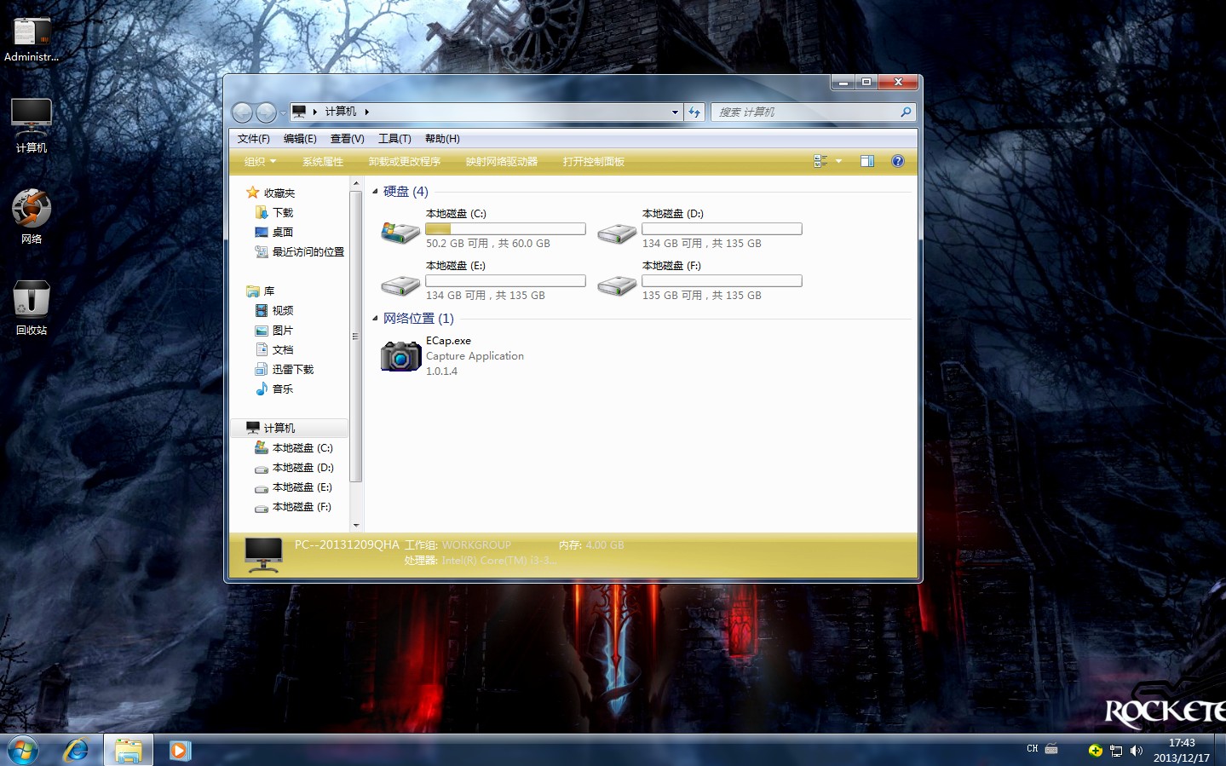The height and width of the screenshot is (766, 1226).
Task: Expand the breadcrumb arrow before 计算机
Action: coord(314,112)
